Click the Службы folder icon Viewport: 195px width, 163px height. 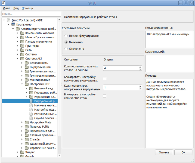[x=27, y=139]
